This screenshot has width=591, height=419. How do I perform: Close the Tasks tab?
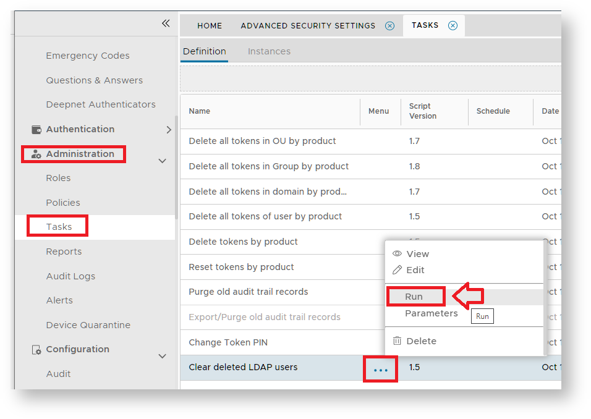point(453,26)
